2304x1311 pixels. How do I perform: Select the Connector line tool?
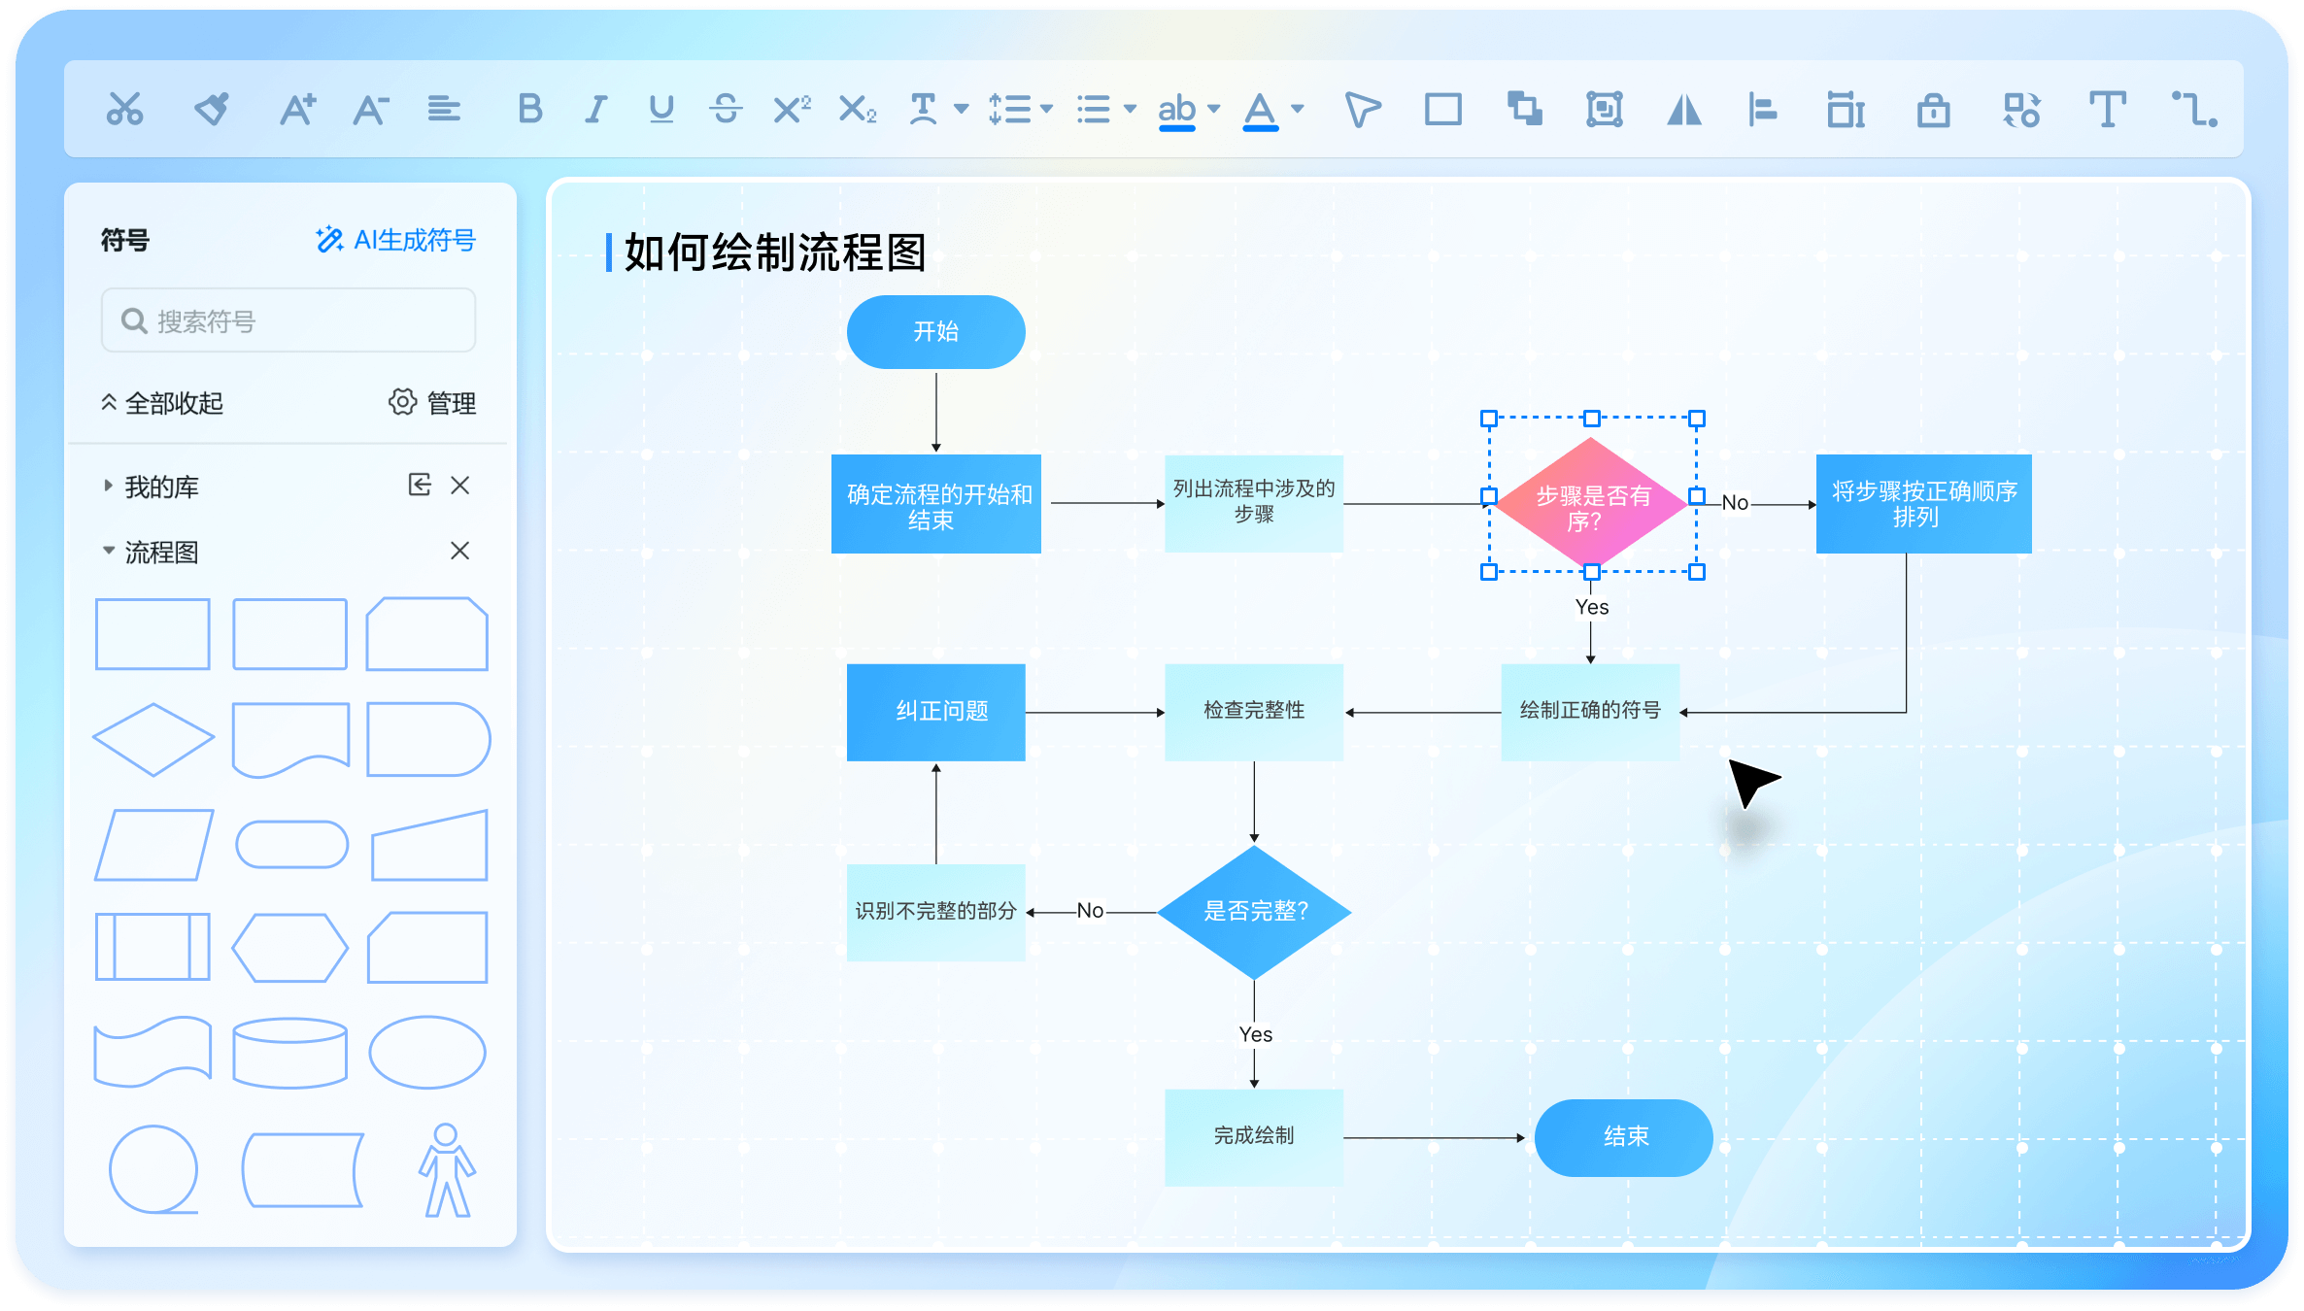[x=2194, y=109]
